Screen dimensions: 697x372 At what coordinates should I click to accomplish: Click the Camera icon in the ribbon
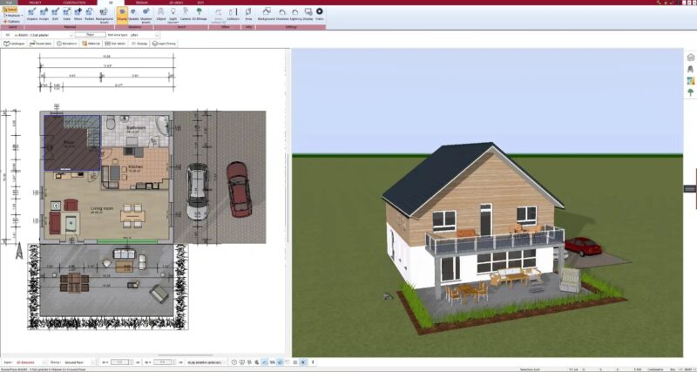(x=186, y=13)
